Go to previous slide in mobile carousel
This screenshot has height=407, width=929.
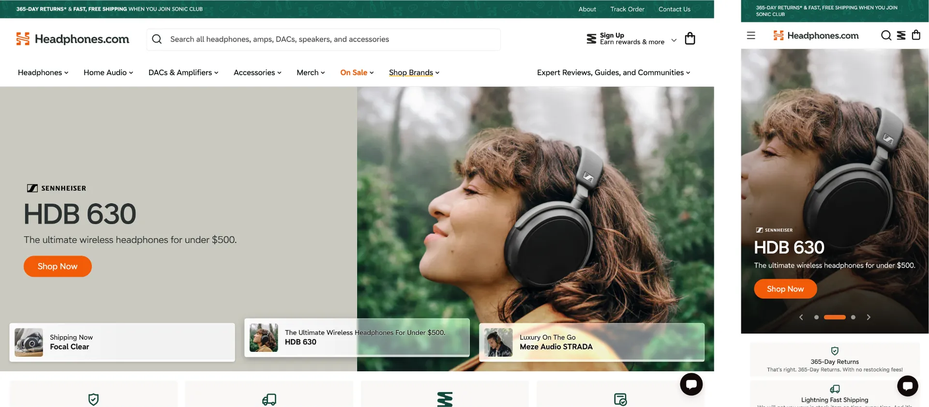(801, 317)
